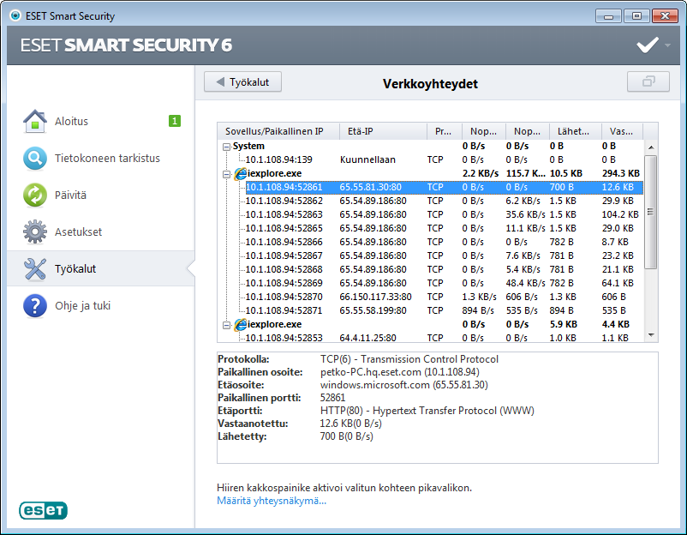Click the 104.2 KB received value
The width and height of the screenshot is (687, 535).
tap(620, 214)
